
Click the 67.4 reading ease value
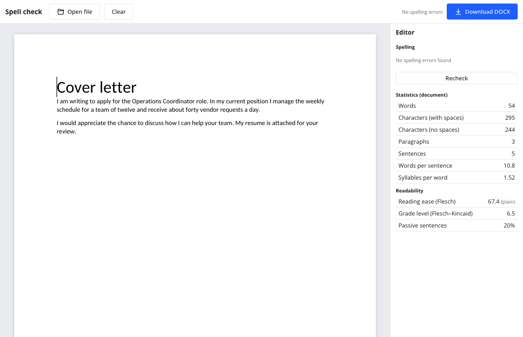pyautogui.click(x=493, y=201)
